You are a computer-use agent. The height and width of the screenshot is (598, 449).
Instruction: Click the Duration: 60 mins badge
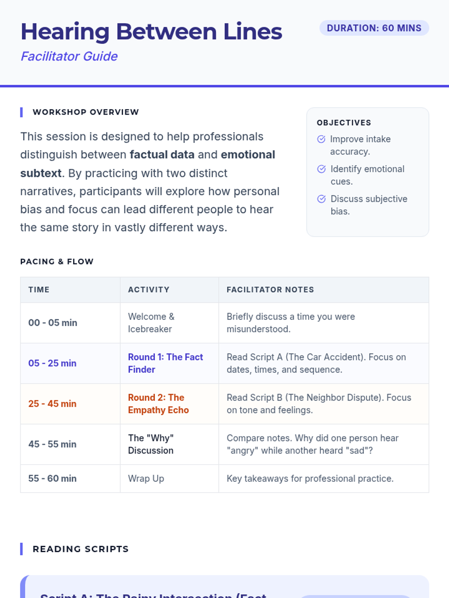point(374,28)
